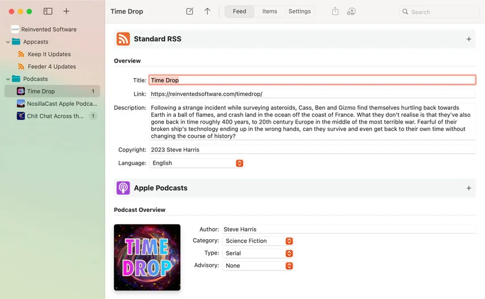Viewport: 485px width, 299px height.
Task: Switch to the Settings tab
Action: pyautogui.click(x=300, y=11)
